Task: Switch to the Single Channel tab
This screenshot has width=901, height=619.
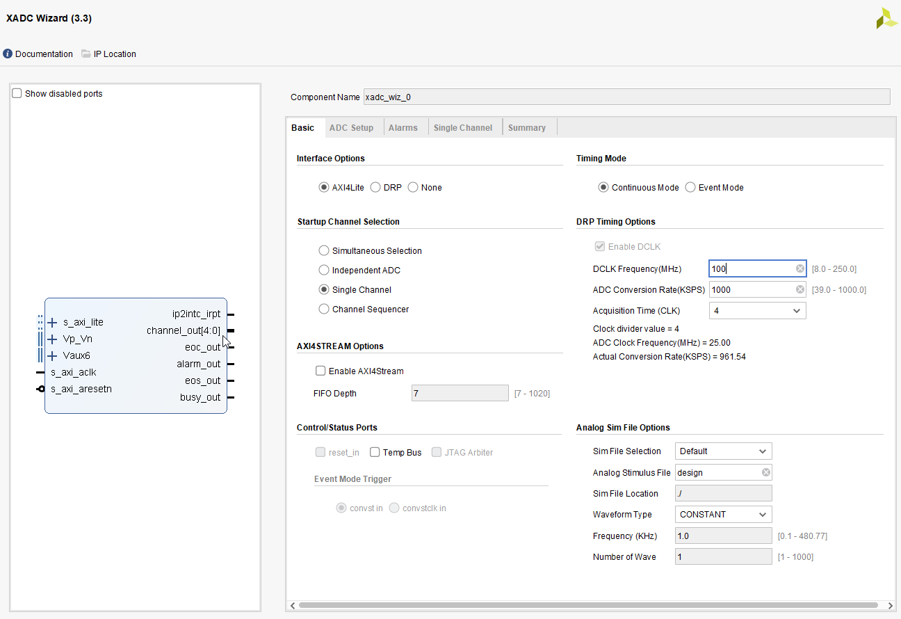Action: pyautogui.click(x=463, y=127)
